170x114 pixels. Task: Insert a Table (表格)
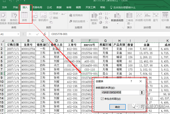(24, 17)
